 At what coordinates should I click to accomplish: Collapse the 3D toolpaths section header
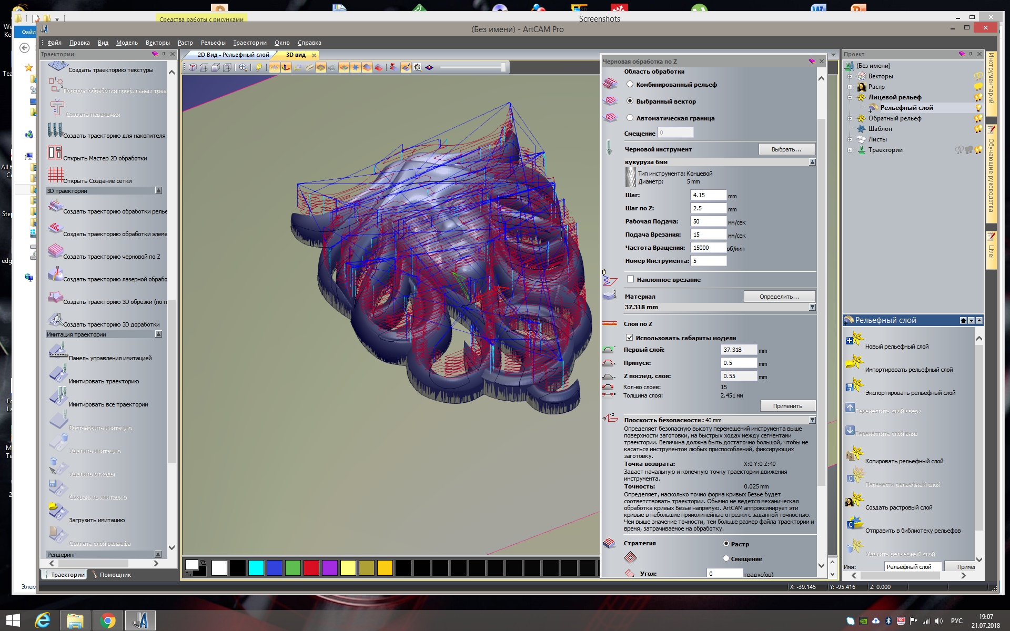point(158,191)
